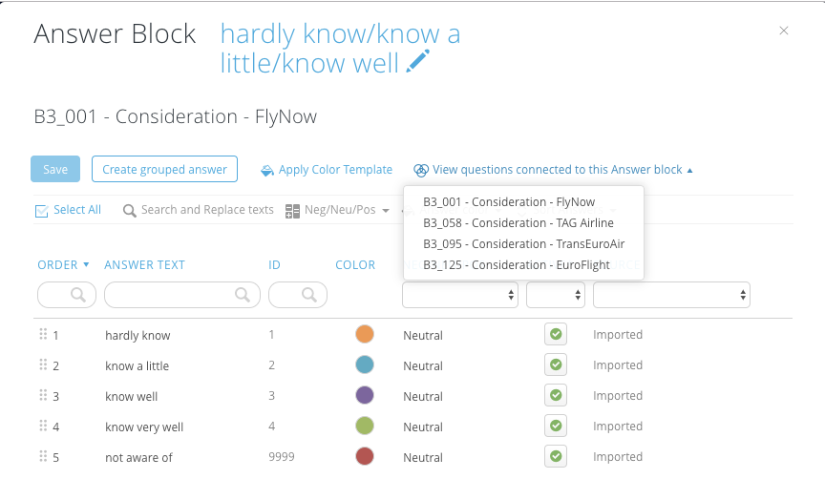Image resolution: width=825 pixels, height=479 pixels.
Task: Choose B3_125 - Consideration - EuroFlight entry
Action: click(x=517, y=265)
